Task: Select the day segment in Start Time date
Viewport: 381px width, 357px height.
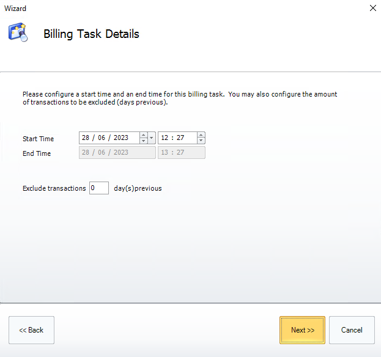Action: point(86,138)
